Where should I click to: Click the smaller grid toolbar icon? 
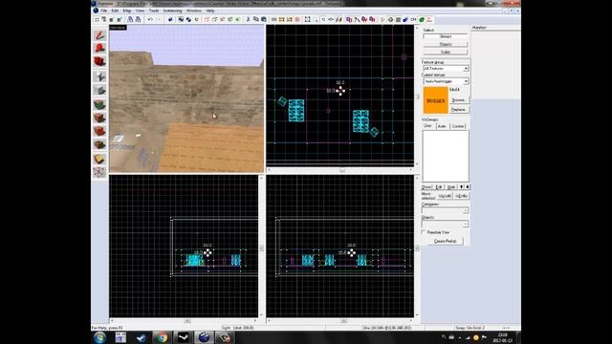111,19
